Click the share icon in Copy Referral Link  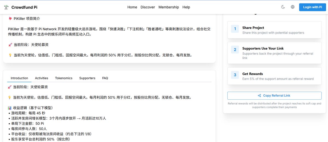click(x=259, y=95)
